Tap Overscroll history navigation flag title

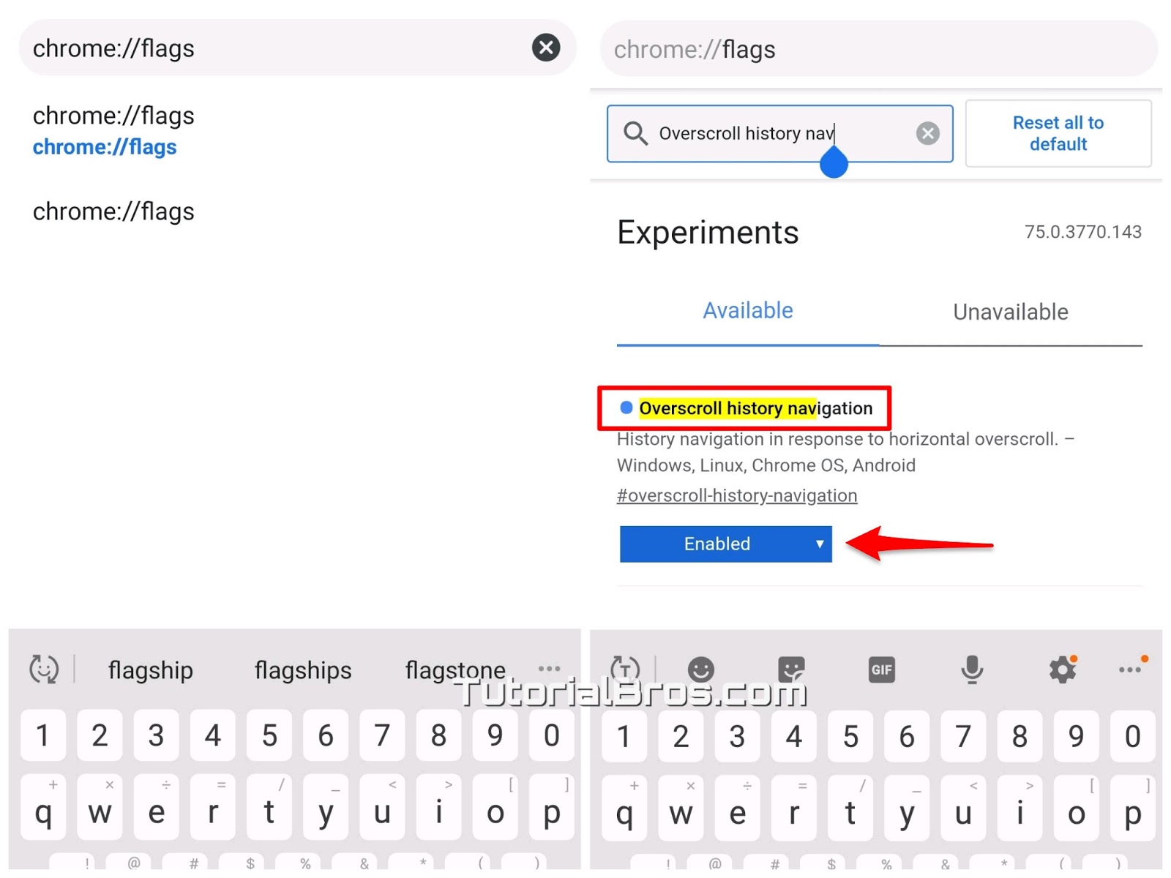[x=756, y=408]
